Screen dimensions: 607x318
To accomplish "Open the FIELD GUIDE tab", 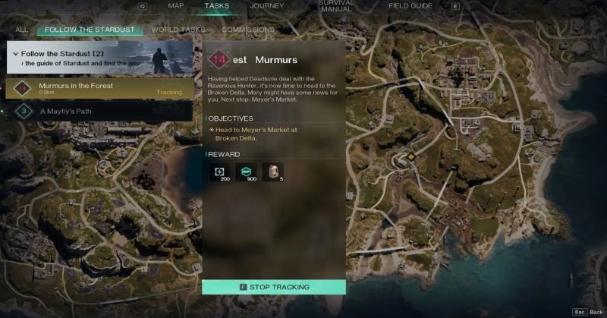I will (x=410, y=6).
